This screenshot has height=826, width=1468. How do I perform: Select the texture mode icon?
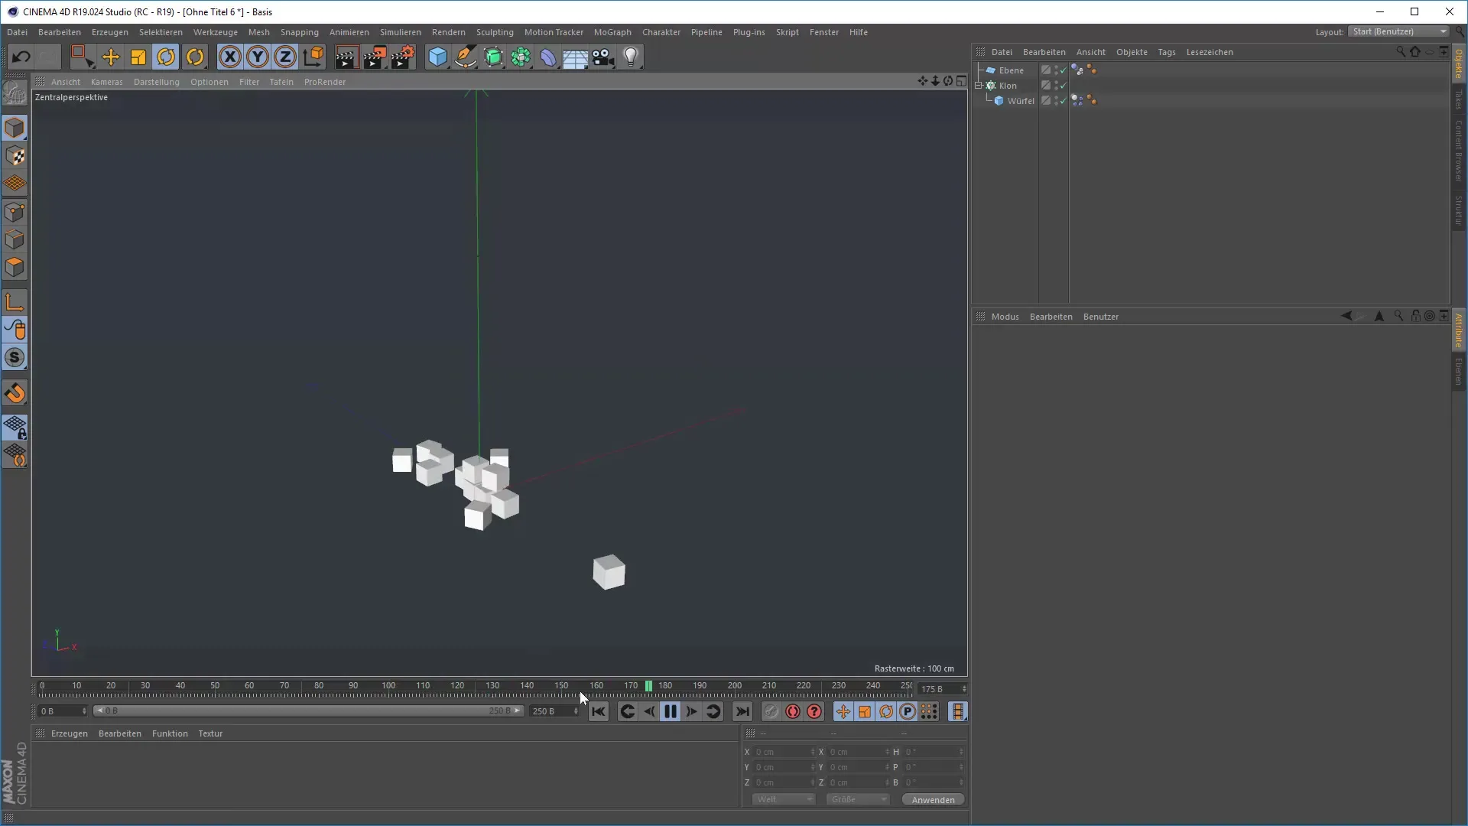pos(15,156)
